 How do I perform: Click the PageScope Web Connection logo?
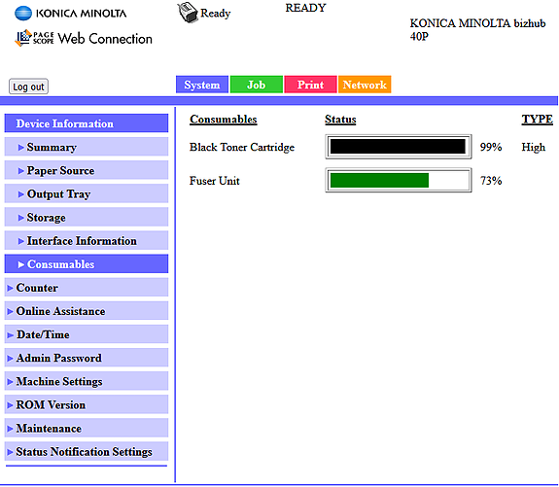click(x=83, y=38)
